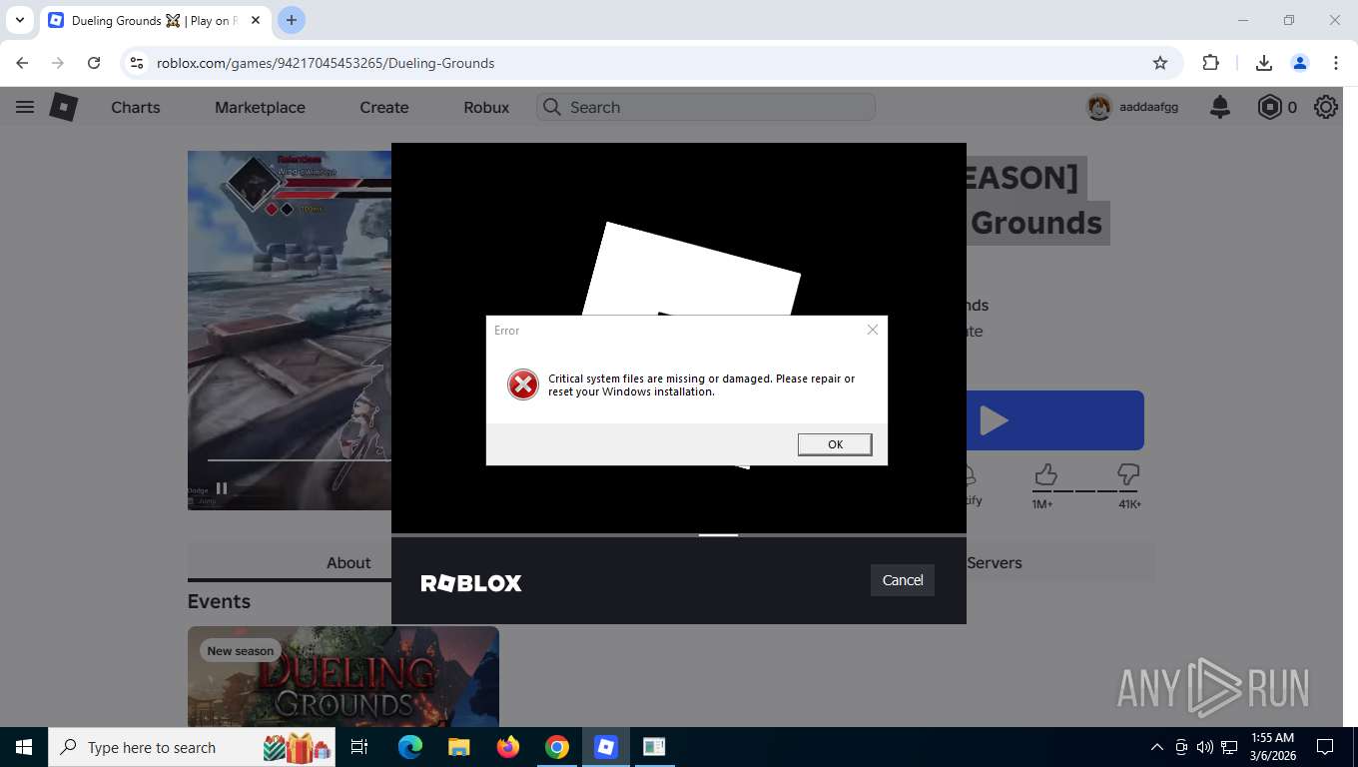Expand Chrome tab search dropdown

click(19, 20)
